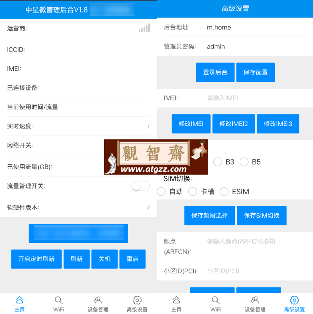Tap the signal strength bars icon
313x314 pixels.
144,28
